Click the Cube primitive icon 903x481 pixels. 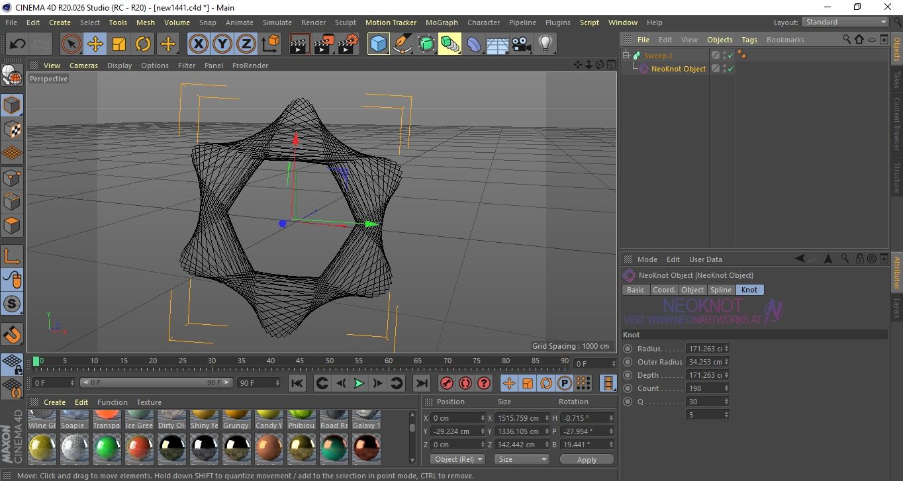378,44
